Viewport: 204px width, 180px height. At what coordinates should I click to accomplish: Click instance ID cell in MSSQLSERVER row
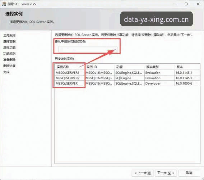click(x=100, y=84)
